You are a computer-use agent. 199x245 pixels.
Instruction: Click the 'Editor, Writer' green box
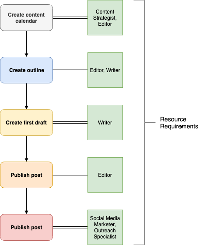105,70
